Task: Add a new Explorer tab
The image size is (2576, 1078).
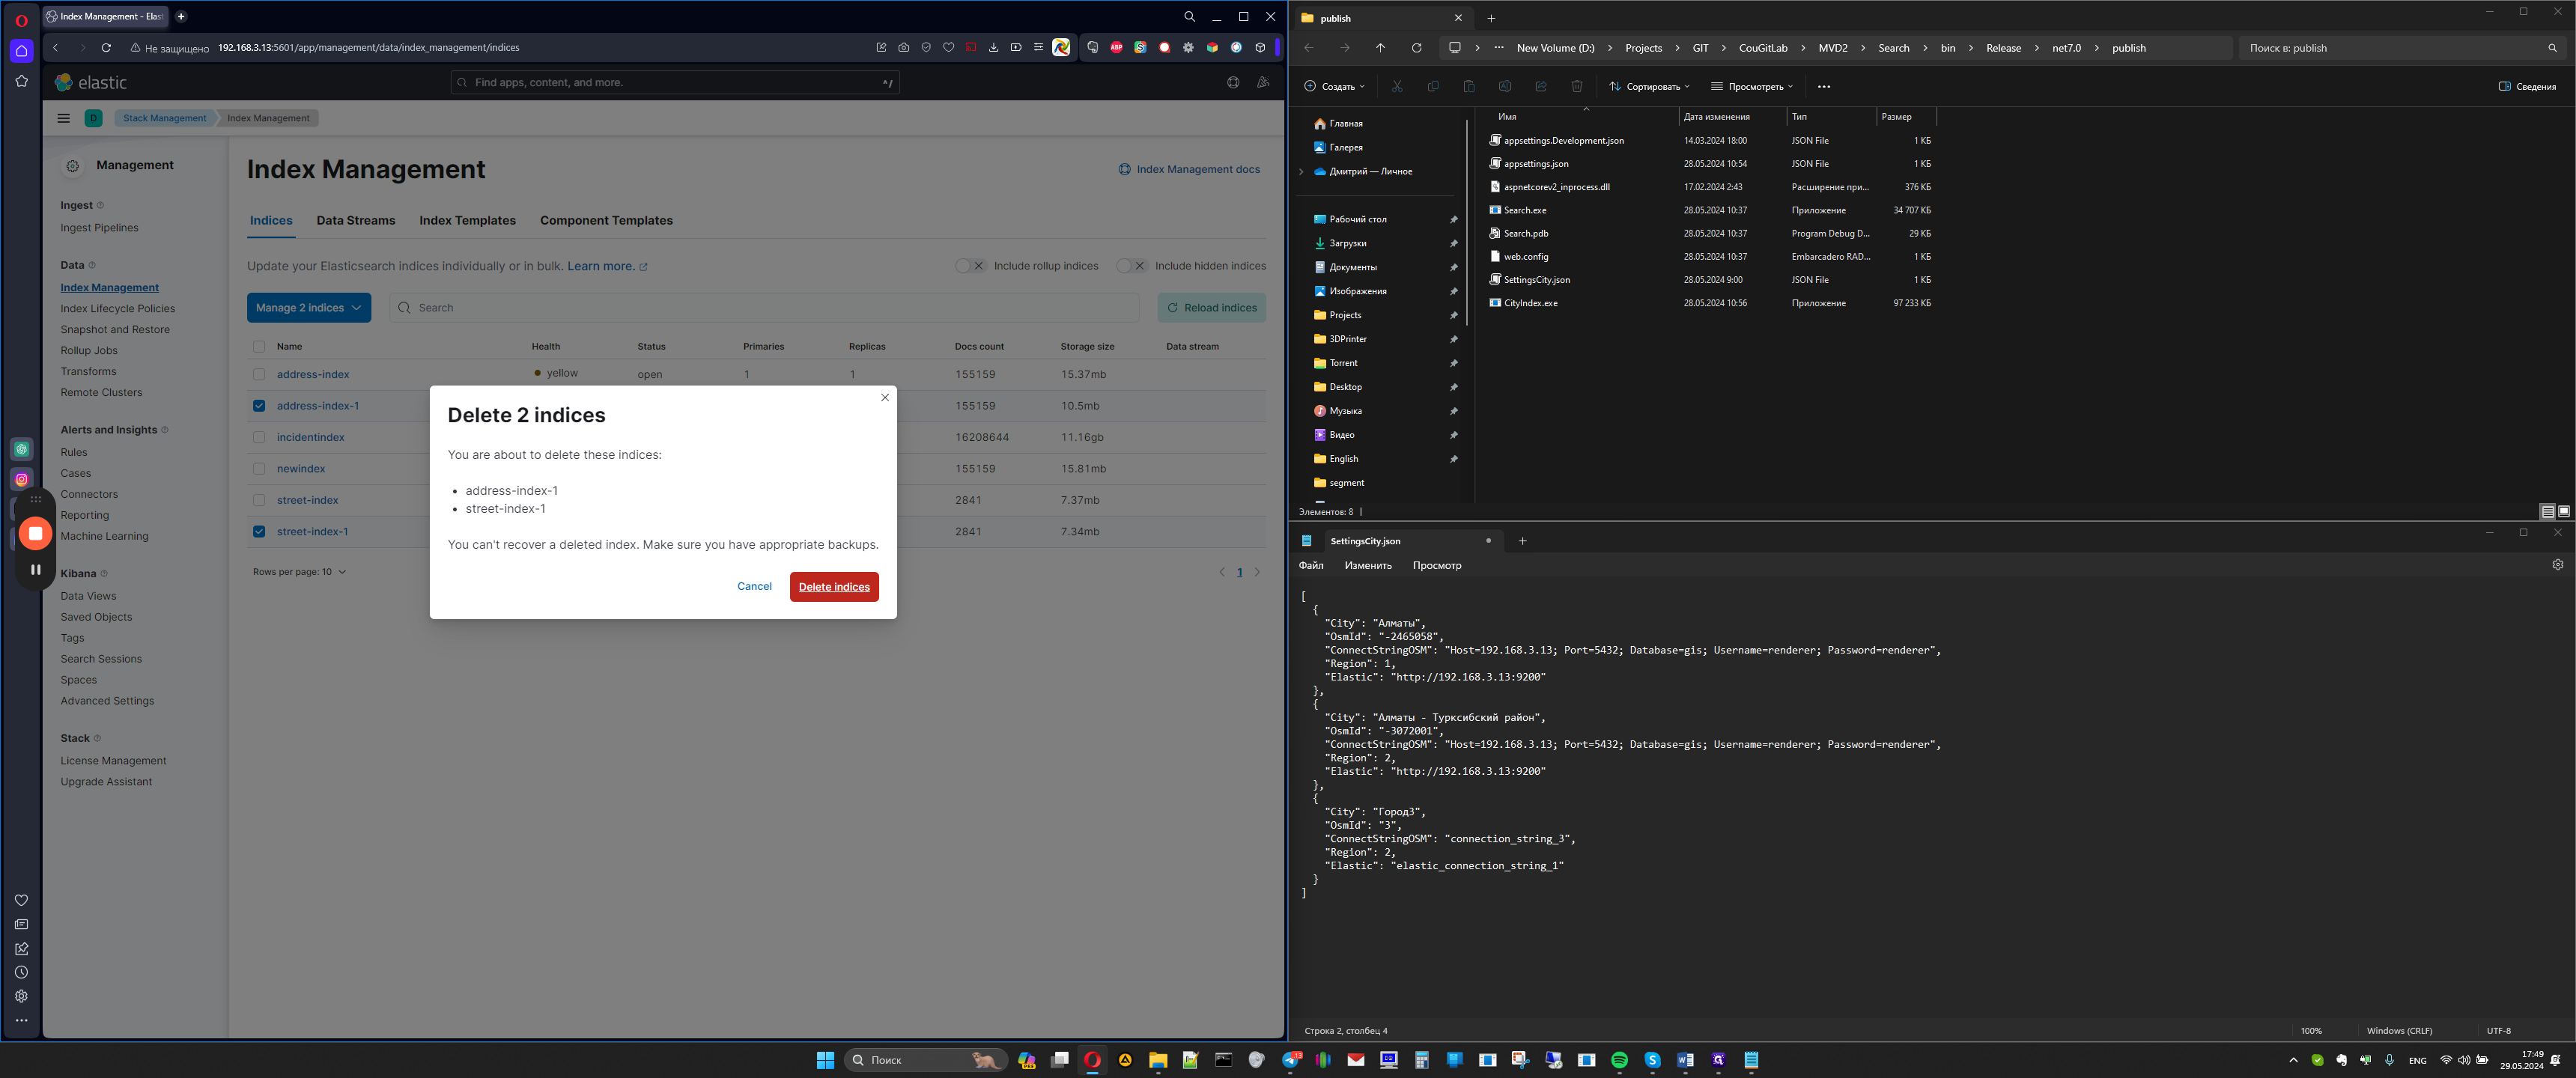Action: tap(1491, 18)
